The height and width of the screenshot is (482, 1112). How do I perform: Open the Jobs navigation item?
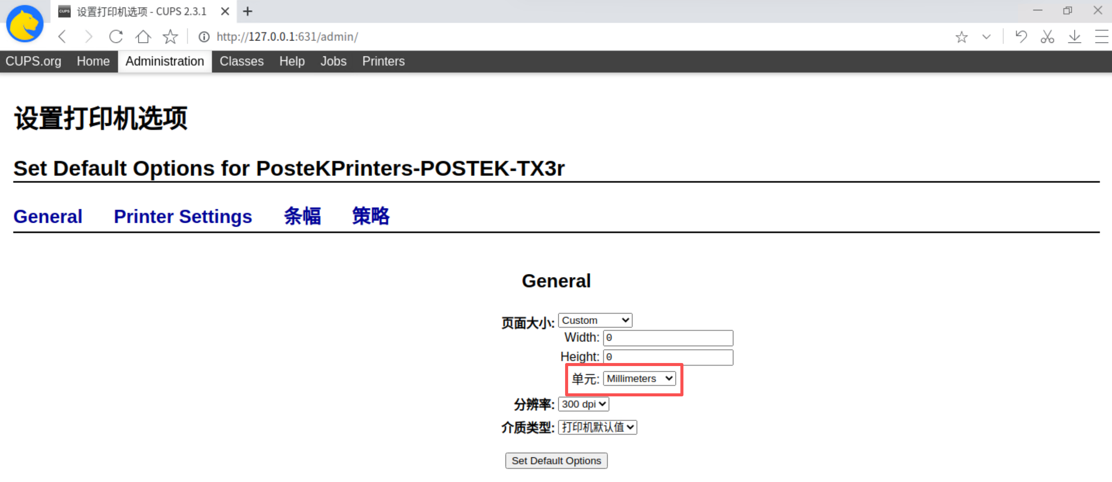tap(333, 61)
